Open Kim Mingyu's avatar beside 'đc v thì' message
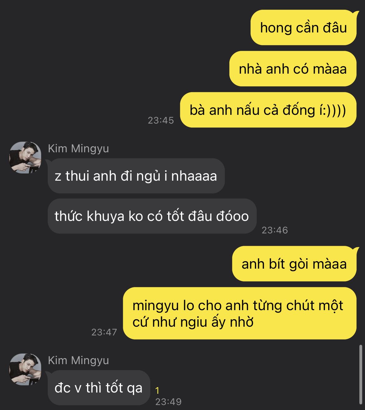Viewport: 365px width, 410px height. (x=25, y=369)
